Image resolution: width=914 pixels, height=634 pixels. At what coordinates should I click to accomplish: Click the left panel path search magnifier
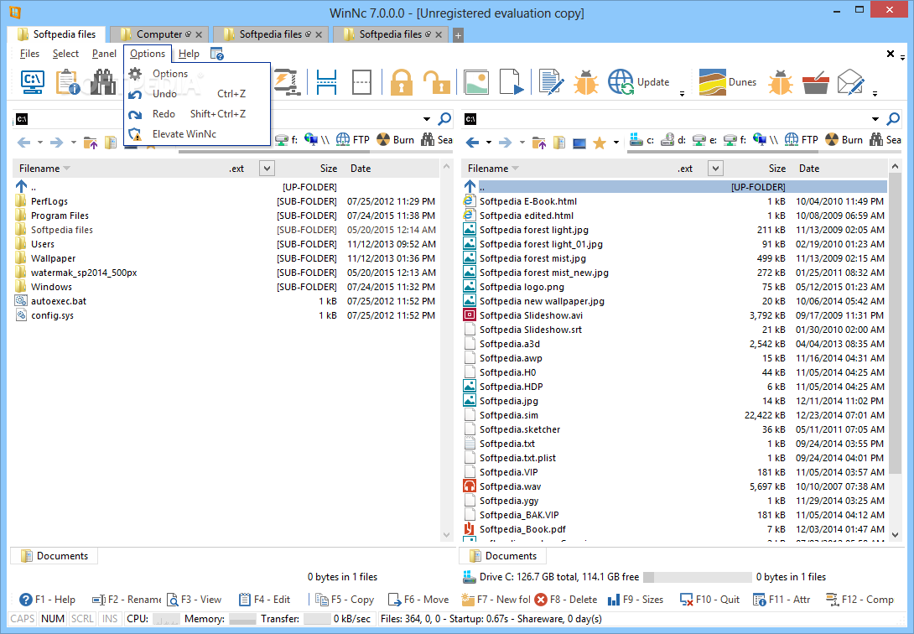[444, 119]
